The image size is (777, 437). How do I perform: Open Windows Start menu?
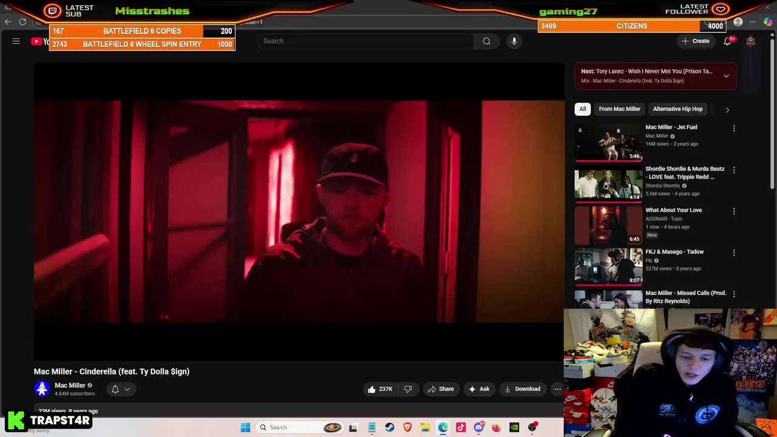245,427
